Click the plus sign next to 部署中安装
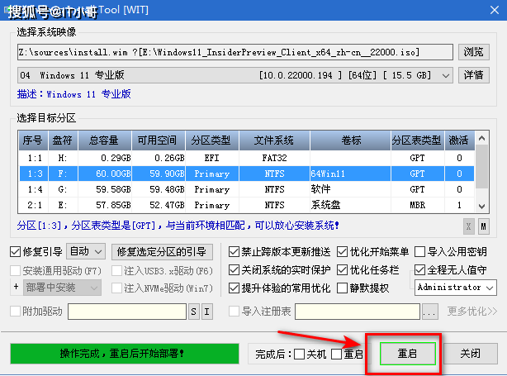Screen dimensions: 507x376 [16, 287]
